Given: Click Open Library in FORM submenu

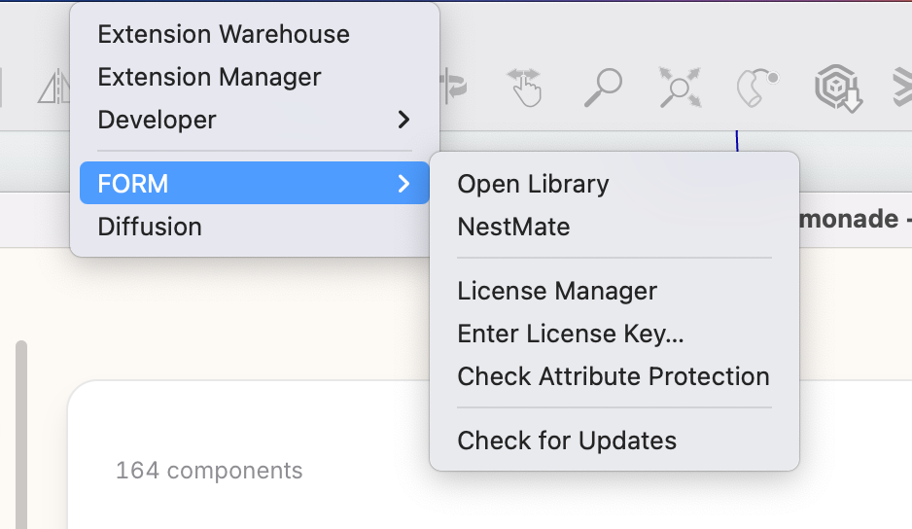Looking at the screenshot, I should [533, 184].
